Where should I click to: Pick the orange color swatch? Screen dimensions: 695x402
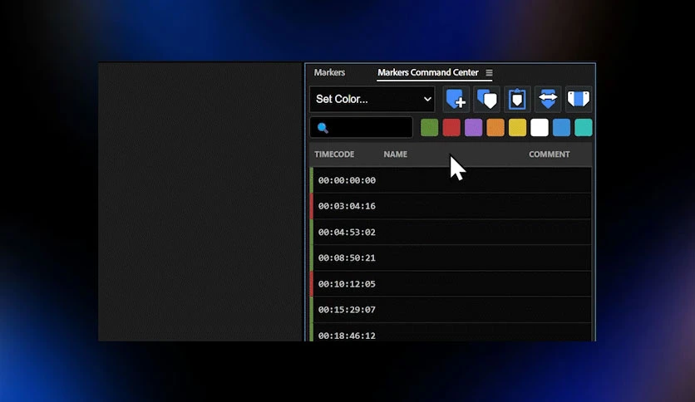point(495,128)
